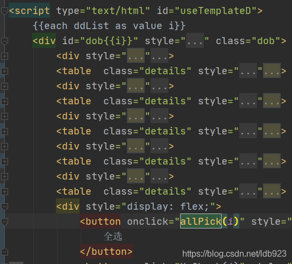Click the highlighted allPick function name
Screen dimensions: 292x264
(201, 222)
